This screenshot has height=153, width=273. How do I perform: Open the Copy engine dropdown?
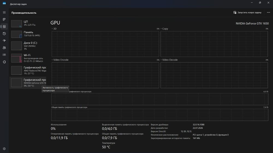(164, 29)
